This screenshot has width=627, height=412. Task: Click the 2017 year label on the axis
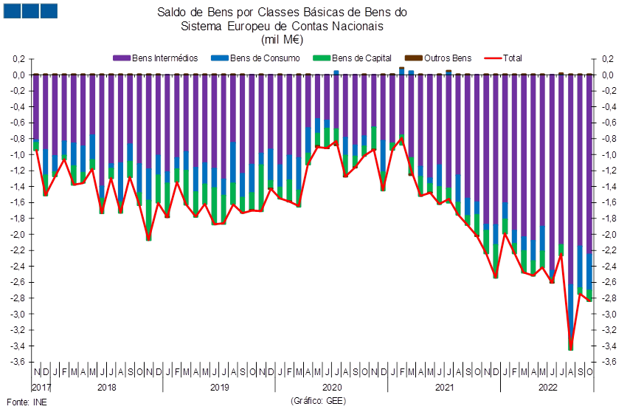coord(41,387)
